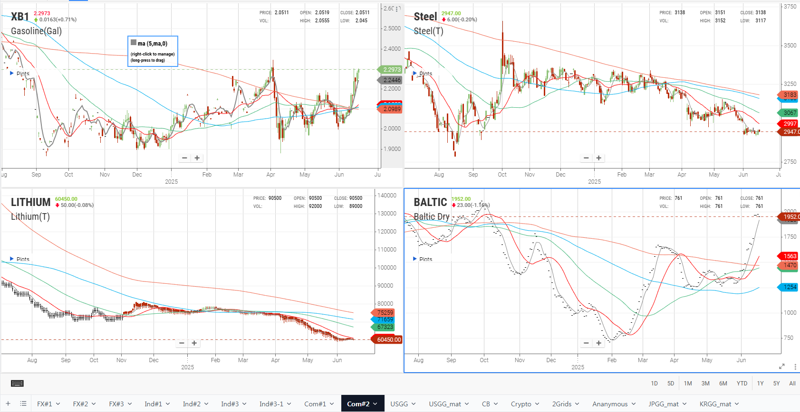Switch to the Ind#3 tab

[x=230, y=404]
